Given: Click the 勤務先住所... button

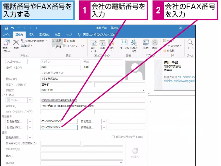Looking at the screenshot, I should pos(17,137).
